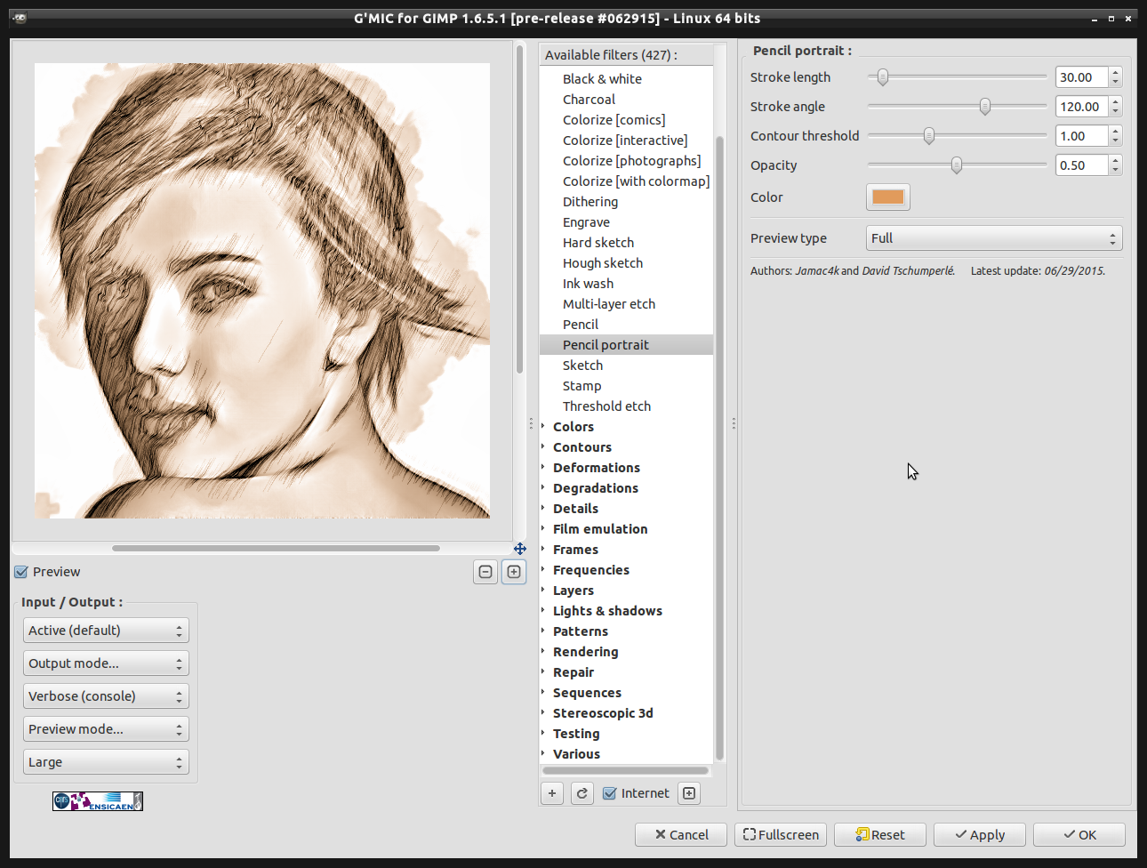Click the Apply button
Screen dimensions: 1147x868
click(980, 835)
